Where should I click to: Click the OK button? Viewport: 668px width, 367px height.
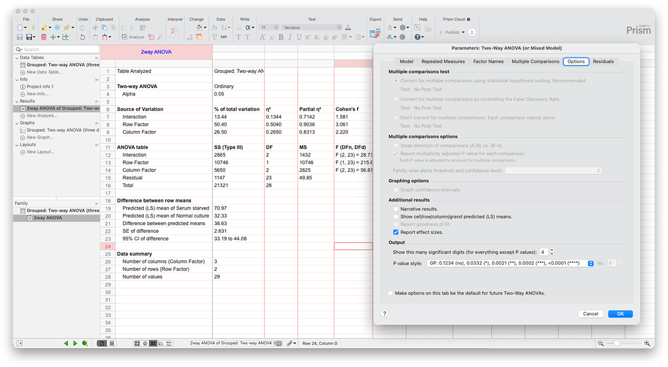coord(620,314)
